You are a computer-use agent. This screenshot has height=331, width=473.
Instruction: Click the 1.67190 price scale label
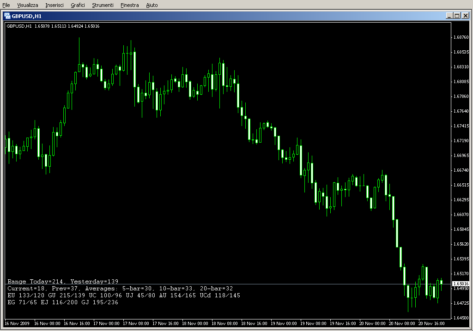point(461,141)
